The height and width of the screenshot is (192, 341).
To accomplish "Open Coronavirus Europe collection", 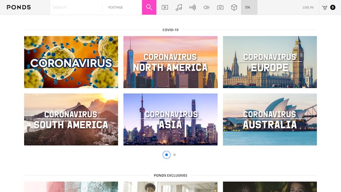I will click(x=270, y=62).
